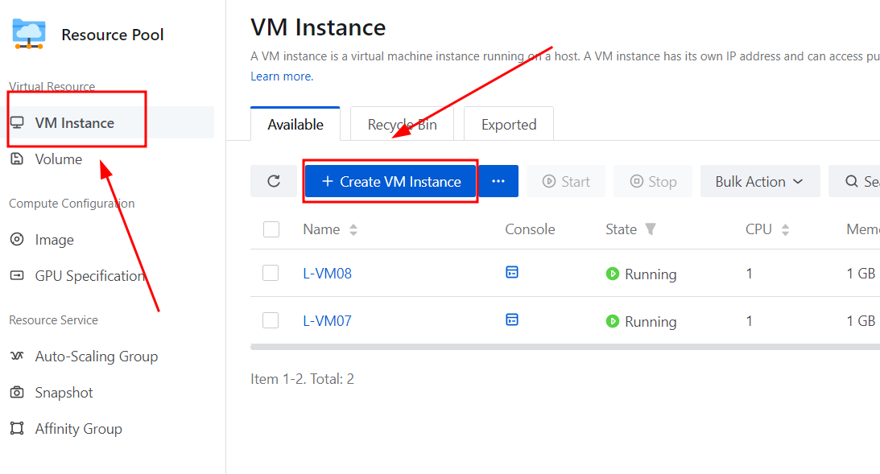Click the Create VM Instance button
The image size is (880, 474).
coord(391,181)
